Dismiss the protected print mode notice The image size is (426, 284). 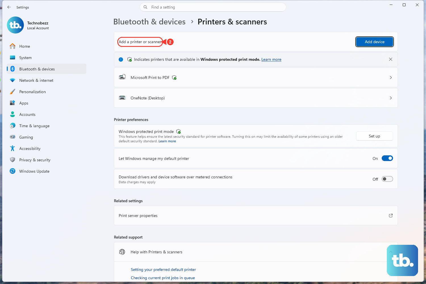point(391,59)
